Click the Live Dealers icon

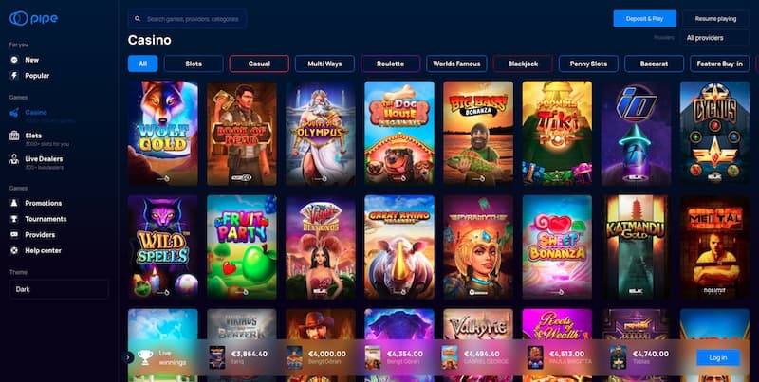pos(14,159)
